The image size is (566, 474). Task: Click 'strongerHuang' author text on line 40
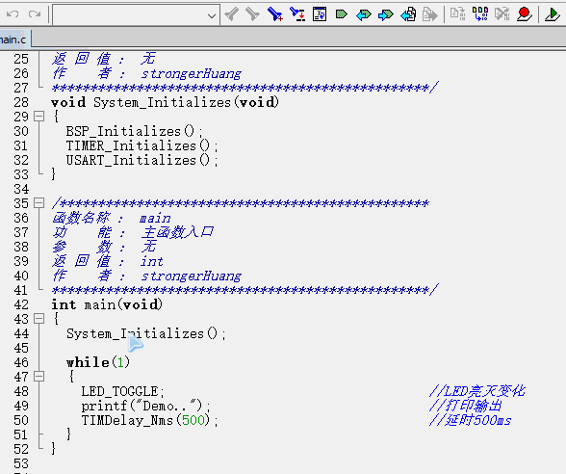point(191,276)
